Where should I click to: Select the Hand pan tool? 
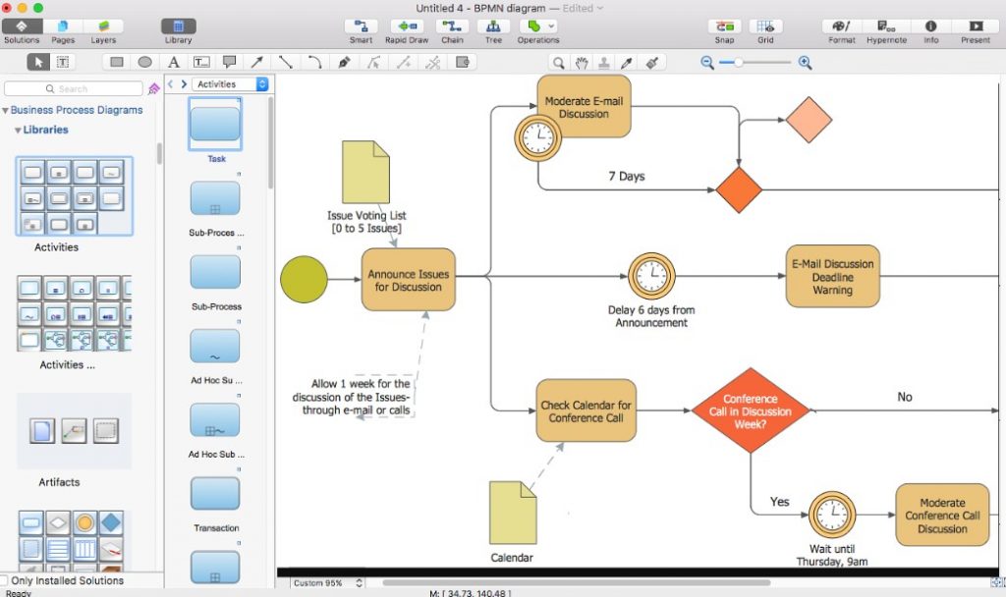click(x=582, y=63)
